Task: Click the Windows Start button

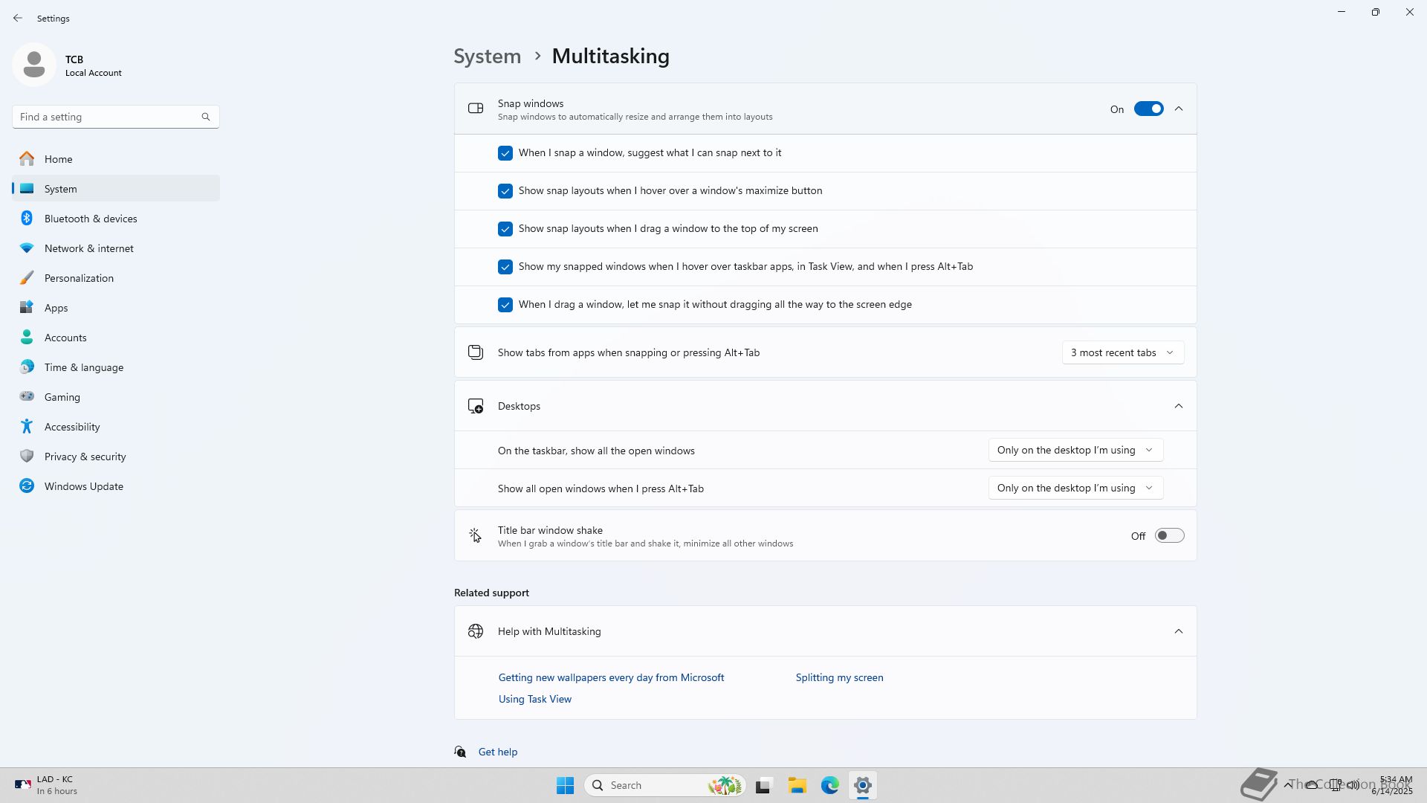Action: (x=565, y=785)
